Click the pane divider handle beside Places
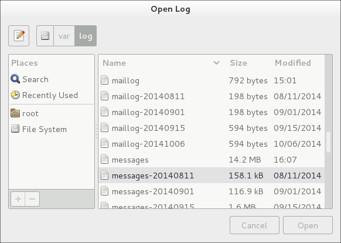Image resolution: width=341 pixels, height=243 pixels. (96, 131)
